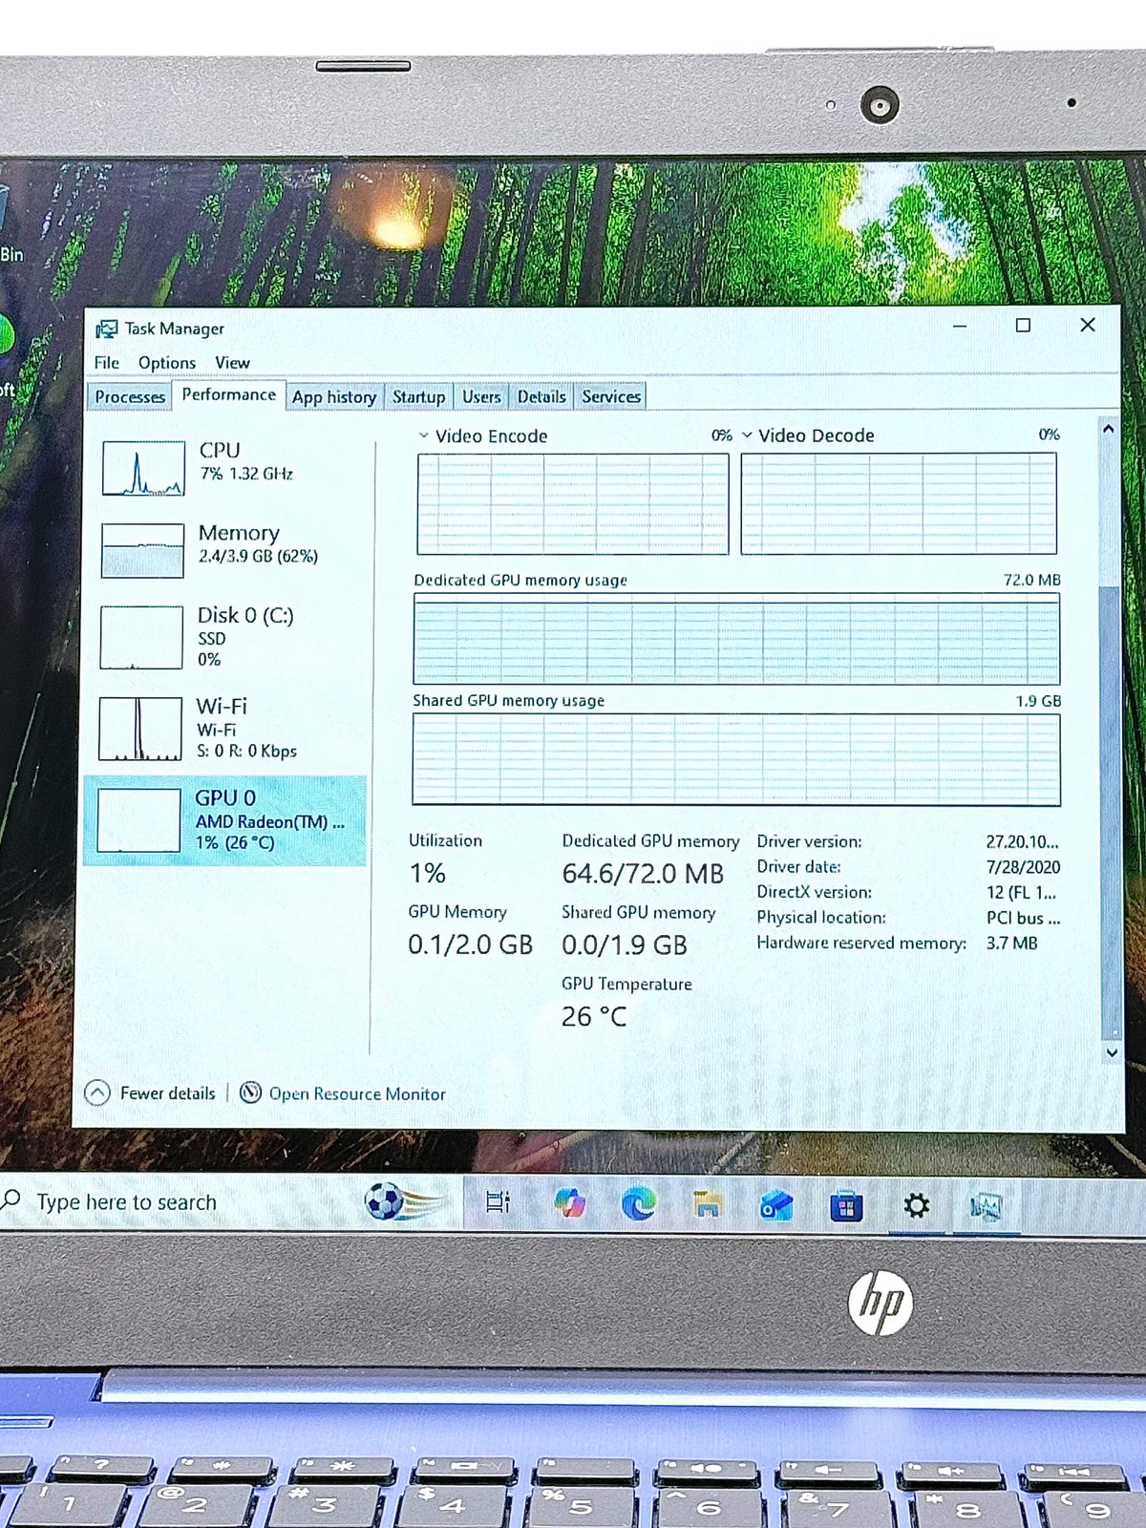This screenshot has width=1146, height=1528.
Task: Open the Details tab
Action: tap(541, 396)
